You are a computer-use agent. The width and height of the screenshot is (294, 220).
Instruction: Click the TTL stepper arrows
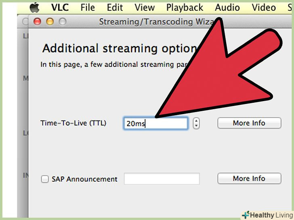pyautogui.click(x=196, y=123)
